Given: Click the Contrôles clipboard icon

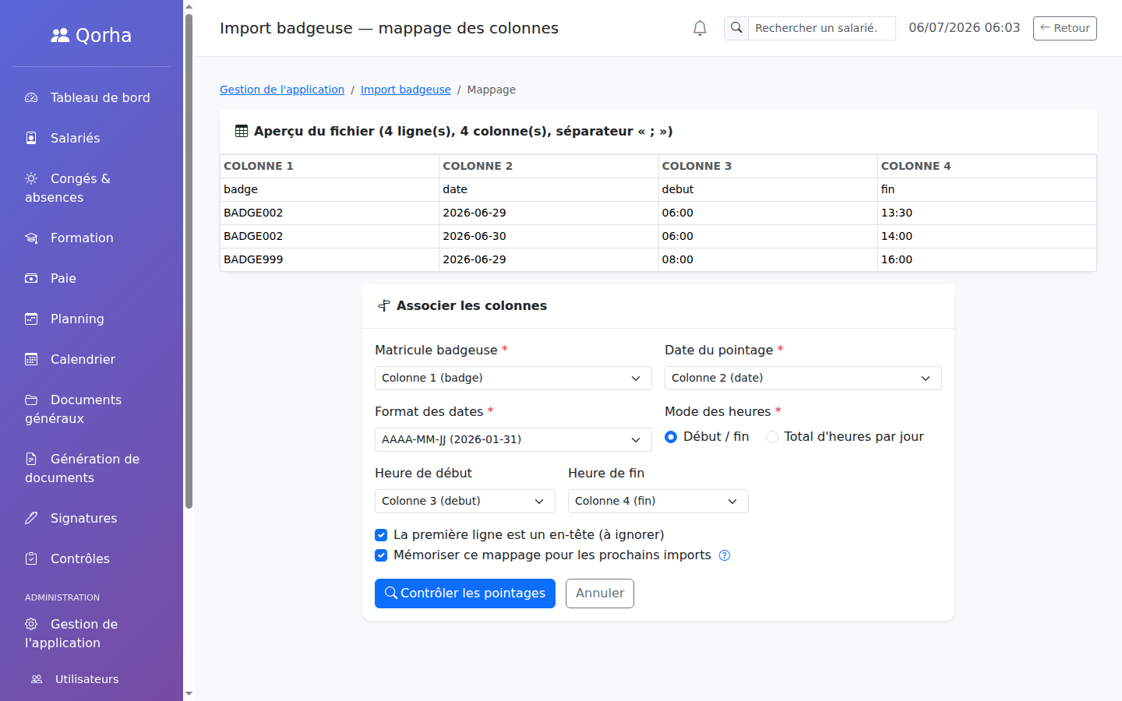Looking at the screenshot, I should [31, 558].
